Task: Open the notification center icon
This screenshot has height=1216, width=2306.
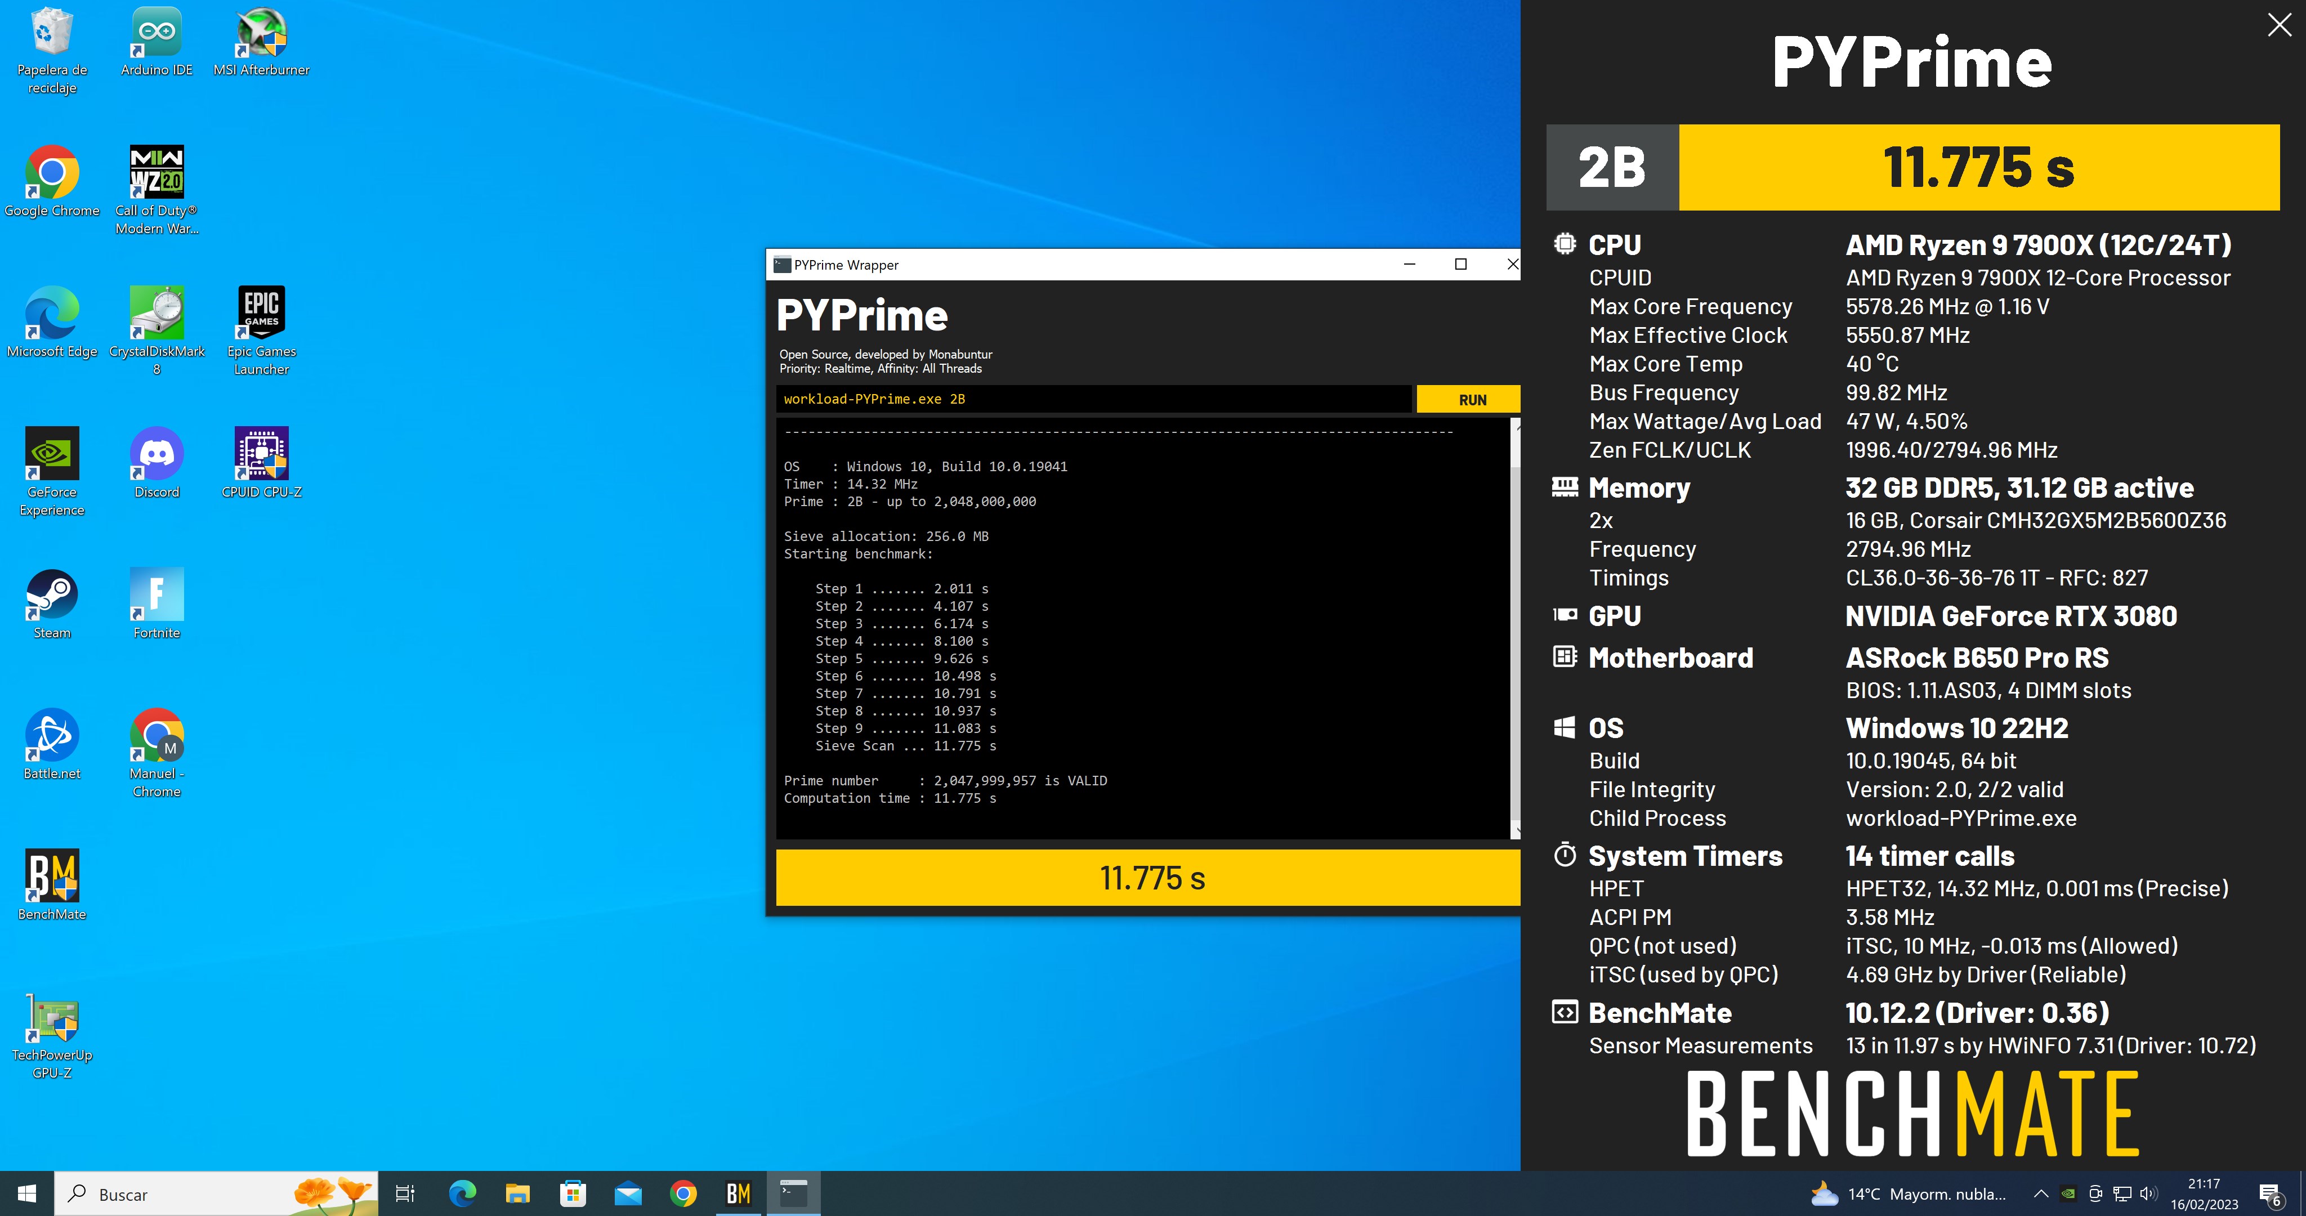Action: [x=2271, y=1193]
